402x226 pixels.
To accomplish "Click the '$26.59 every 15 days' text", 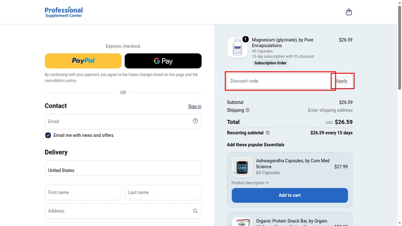I will click(x=331, y=133).
